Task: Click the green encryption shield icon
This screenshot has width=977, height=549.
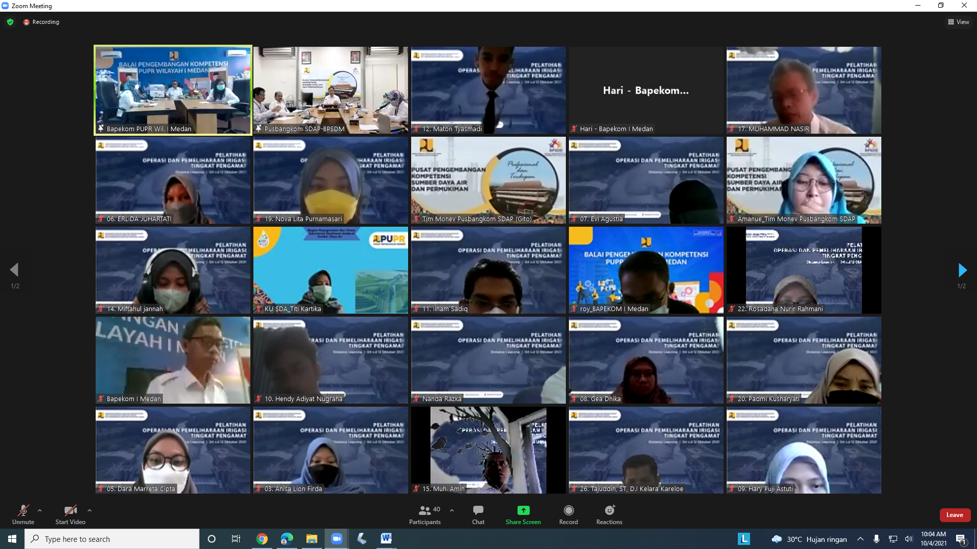Action: [10, 22]
